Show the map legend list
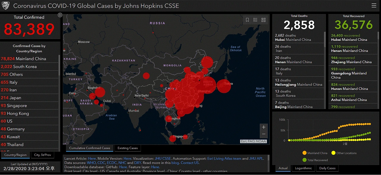381x175 pixels. click(x=255, y=20)
